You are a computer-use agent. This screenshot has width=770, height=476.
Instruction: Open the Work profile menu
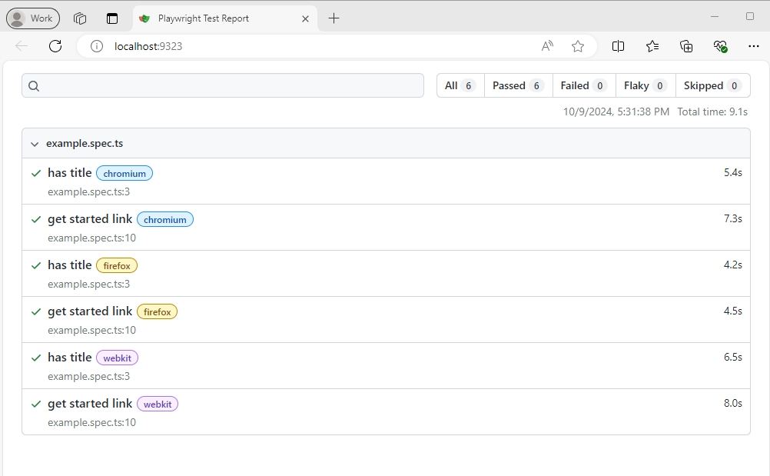(33, 18)
